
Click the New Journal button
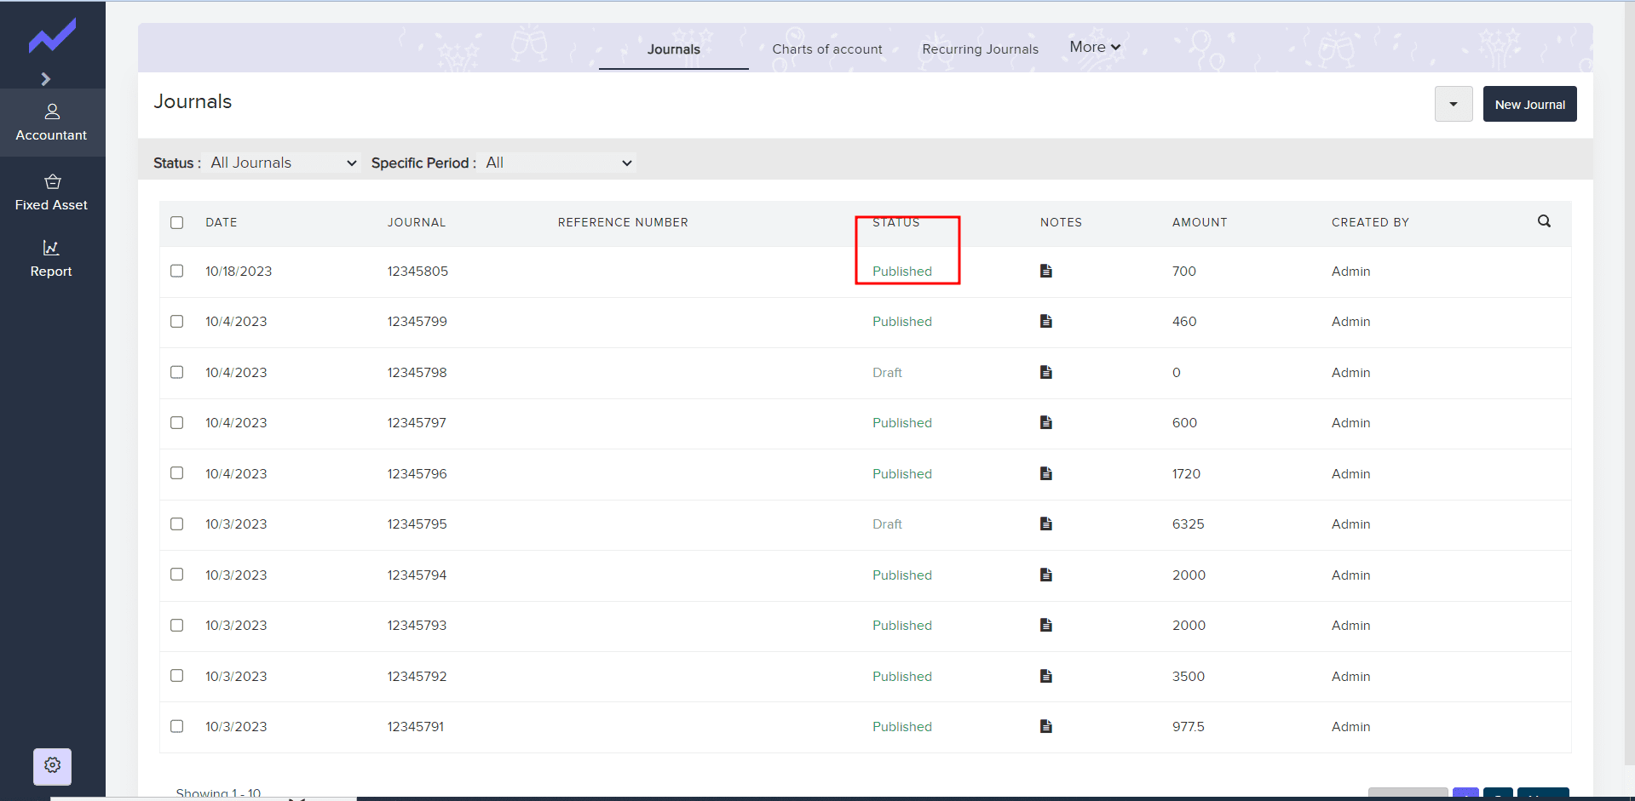click(x=1528, y=105)
